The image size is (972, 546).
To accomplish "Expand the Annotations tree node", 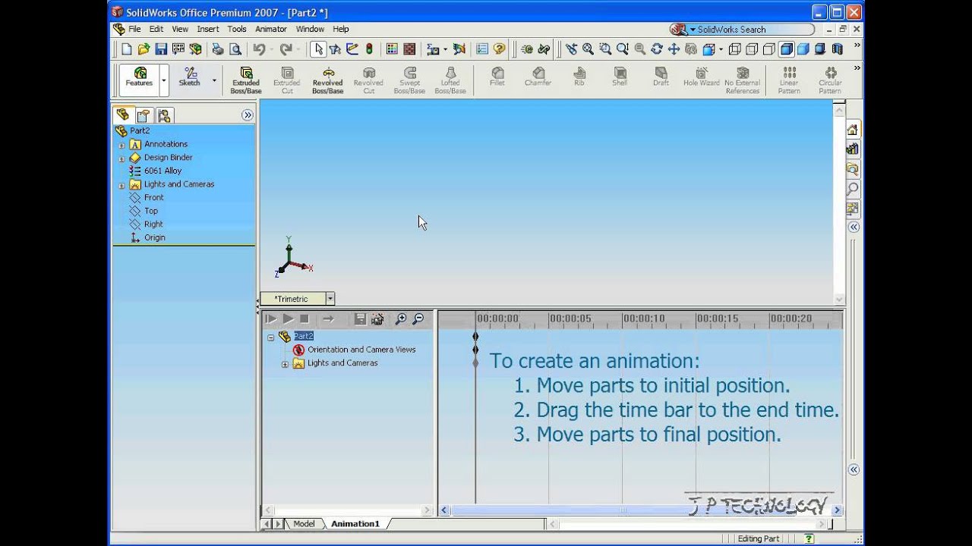I will pos(121,144).
